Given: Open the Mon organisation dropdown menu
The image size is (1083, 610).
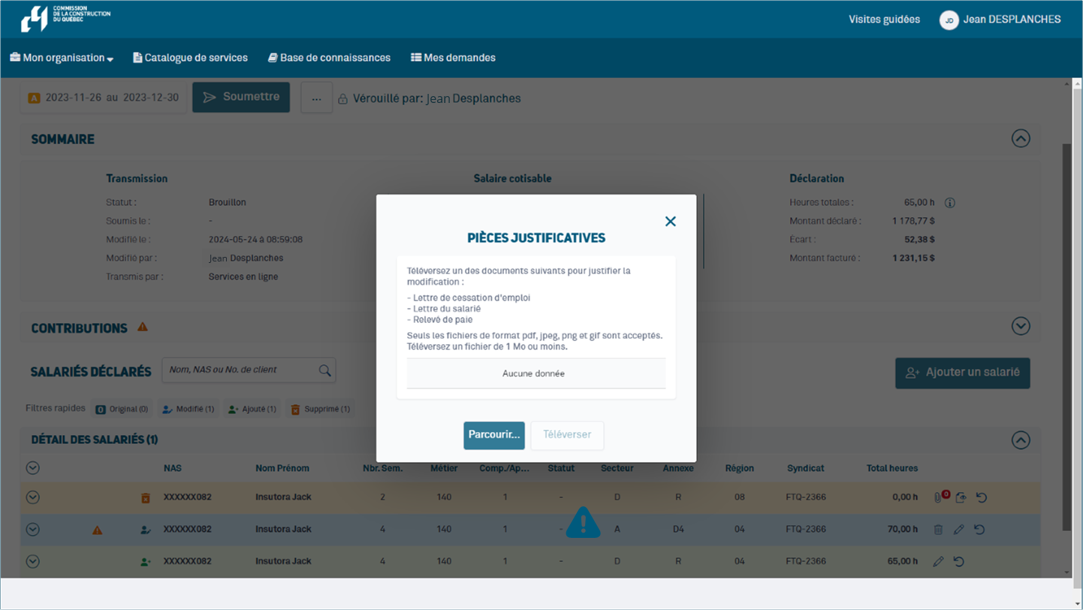Looking at the screenshot, I should [x=62, y=58].
